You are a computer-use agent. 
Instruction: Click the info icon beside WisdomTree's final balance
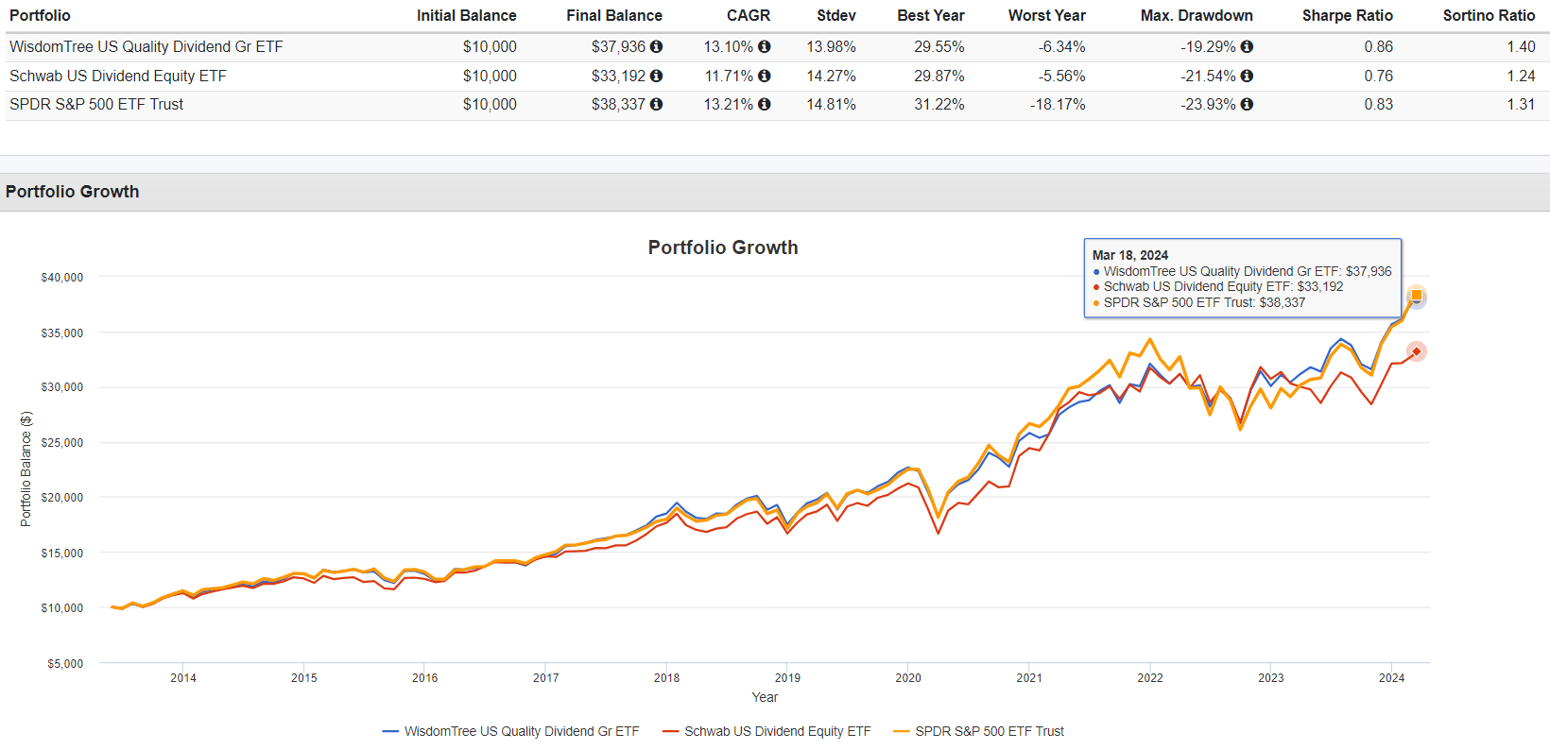pyautogui.click(x=658, y=46)
